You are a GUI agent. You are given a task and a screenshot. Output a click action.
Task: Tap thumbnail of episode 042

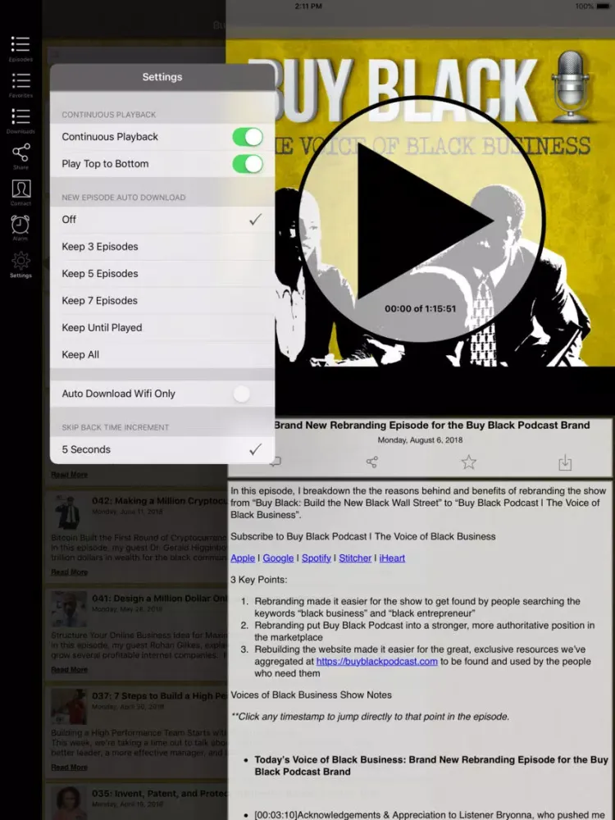click(69, 512)
